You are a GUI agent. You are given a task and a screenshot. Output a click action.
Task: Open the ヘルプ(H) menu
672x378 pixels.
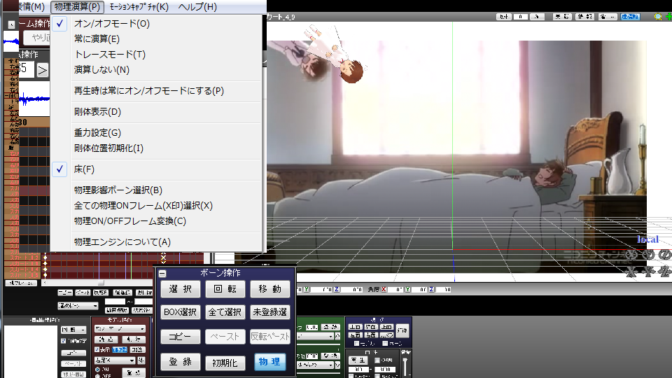197,7
